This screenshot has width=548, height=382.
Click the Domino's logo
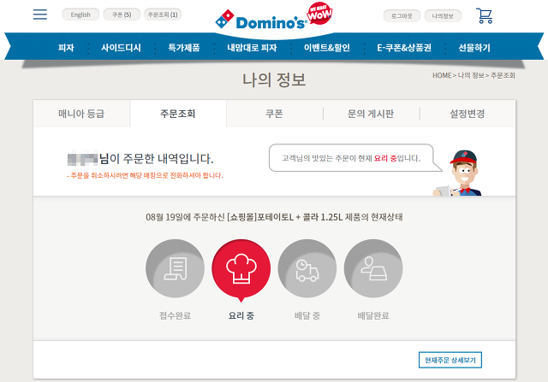coord(260,21)
